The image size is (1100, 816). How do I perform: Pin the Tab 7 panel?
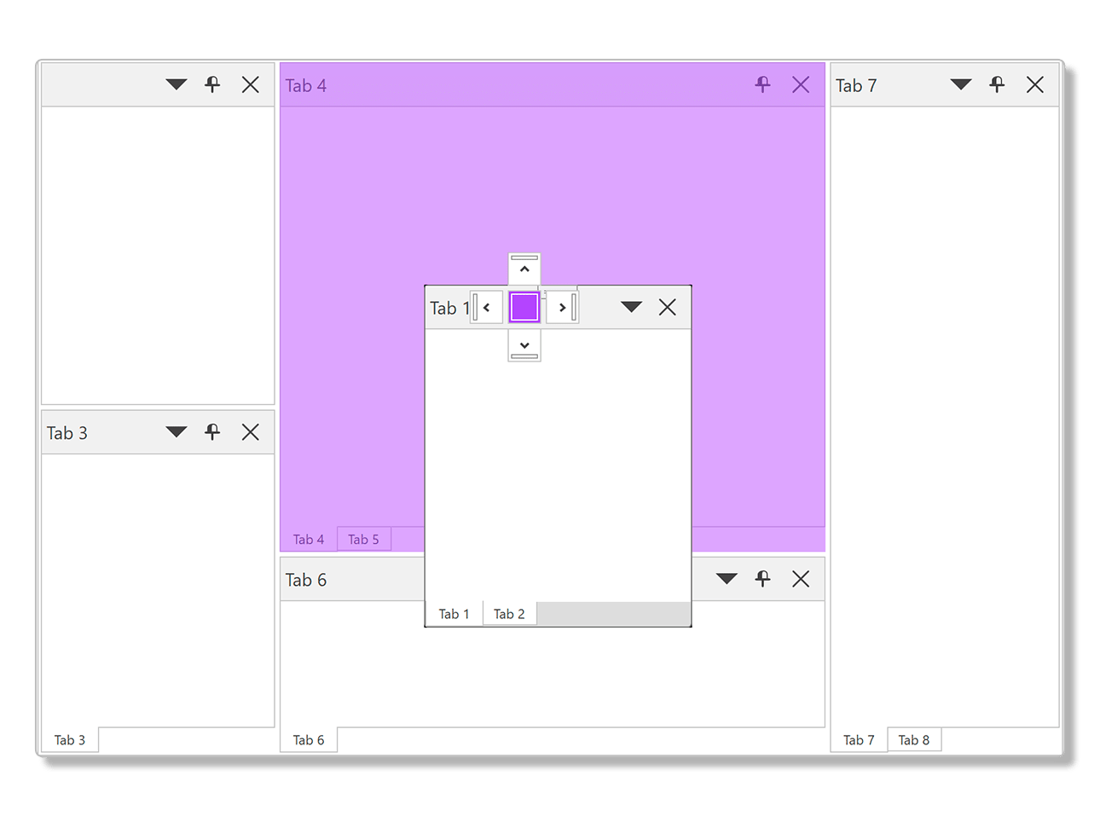[x=997, y=84]
